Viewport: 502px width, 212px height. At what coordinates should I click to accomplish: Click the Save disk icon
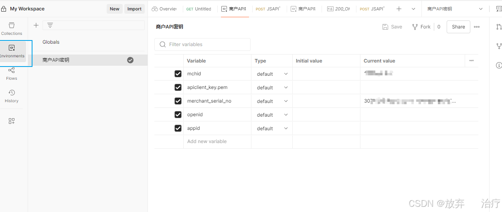point(385,27)
